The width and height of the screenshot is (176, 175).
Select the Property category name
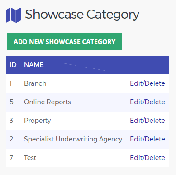[x=38, y=121]
